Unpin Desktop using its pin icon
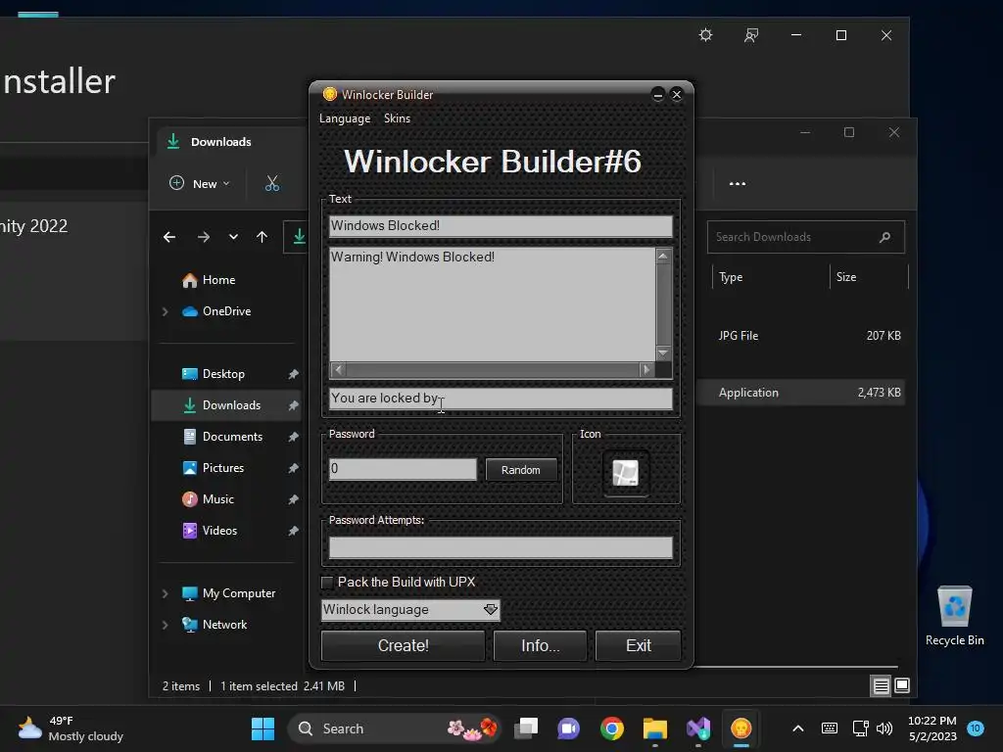Image resolution: width=1003 pixels, height=752 pixels. 293,374
